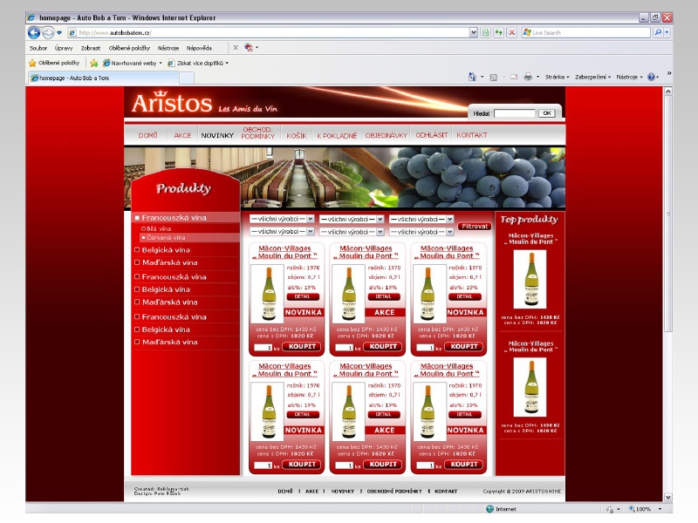Select the 'homepage - Auto Bob a Tom' tab

pyautogui.click(x=103, y=78)
